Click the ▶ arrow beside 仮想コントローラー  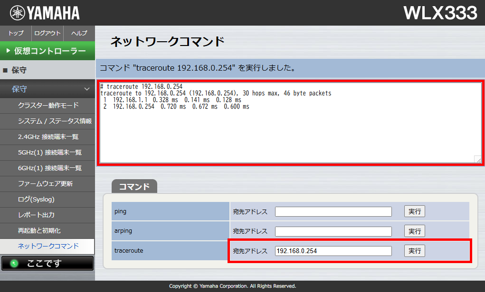8,50
